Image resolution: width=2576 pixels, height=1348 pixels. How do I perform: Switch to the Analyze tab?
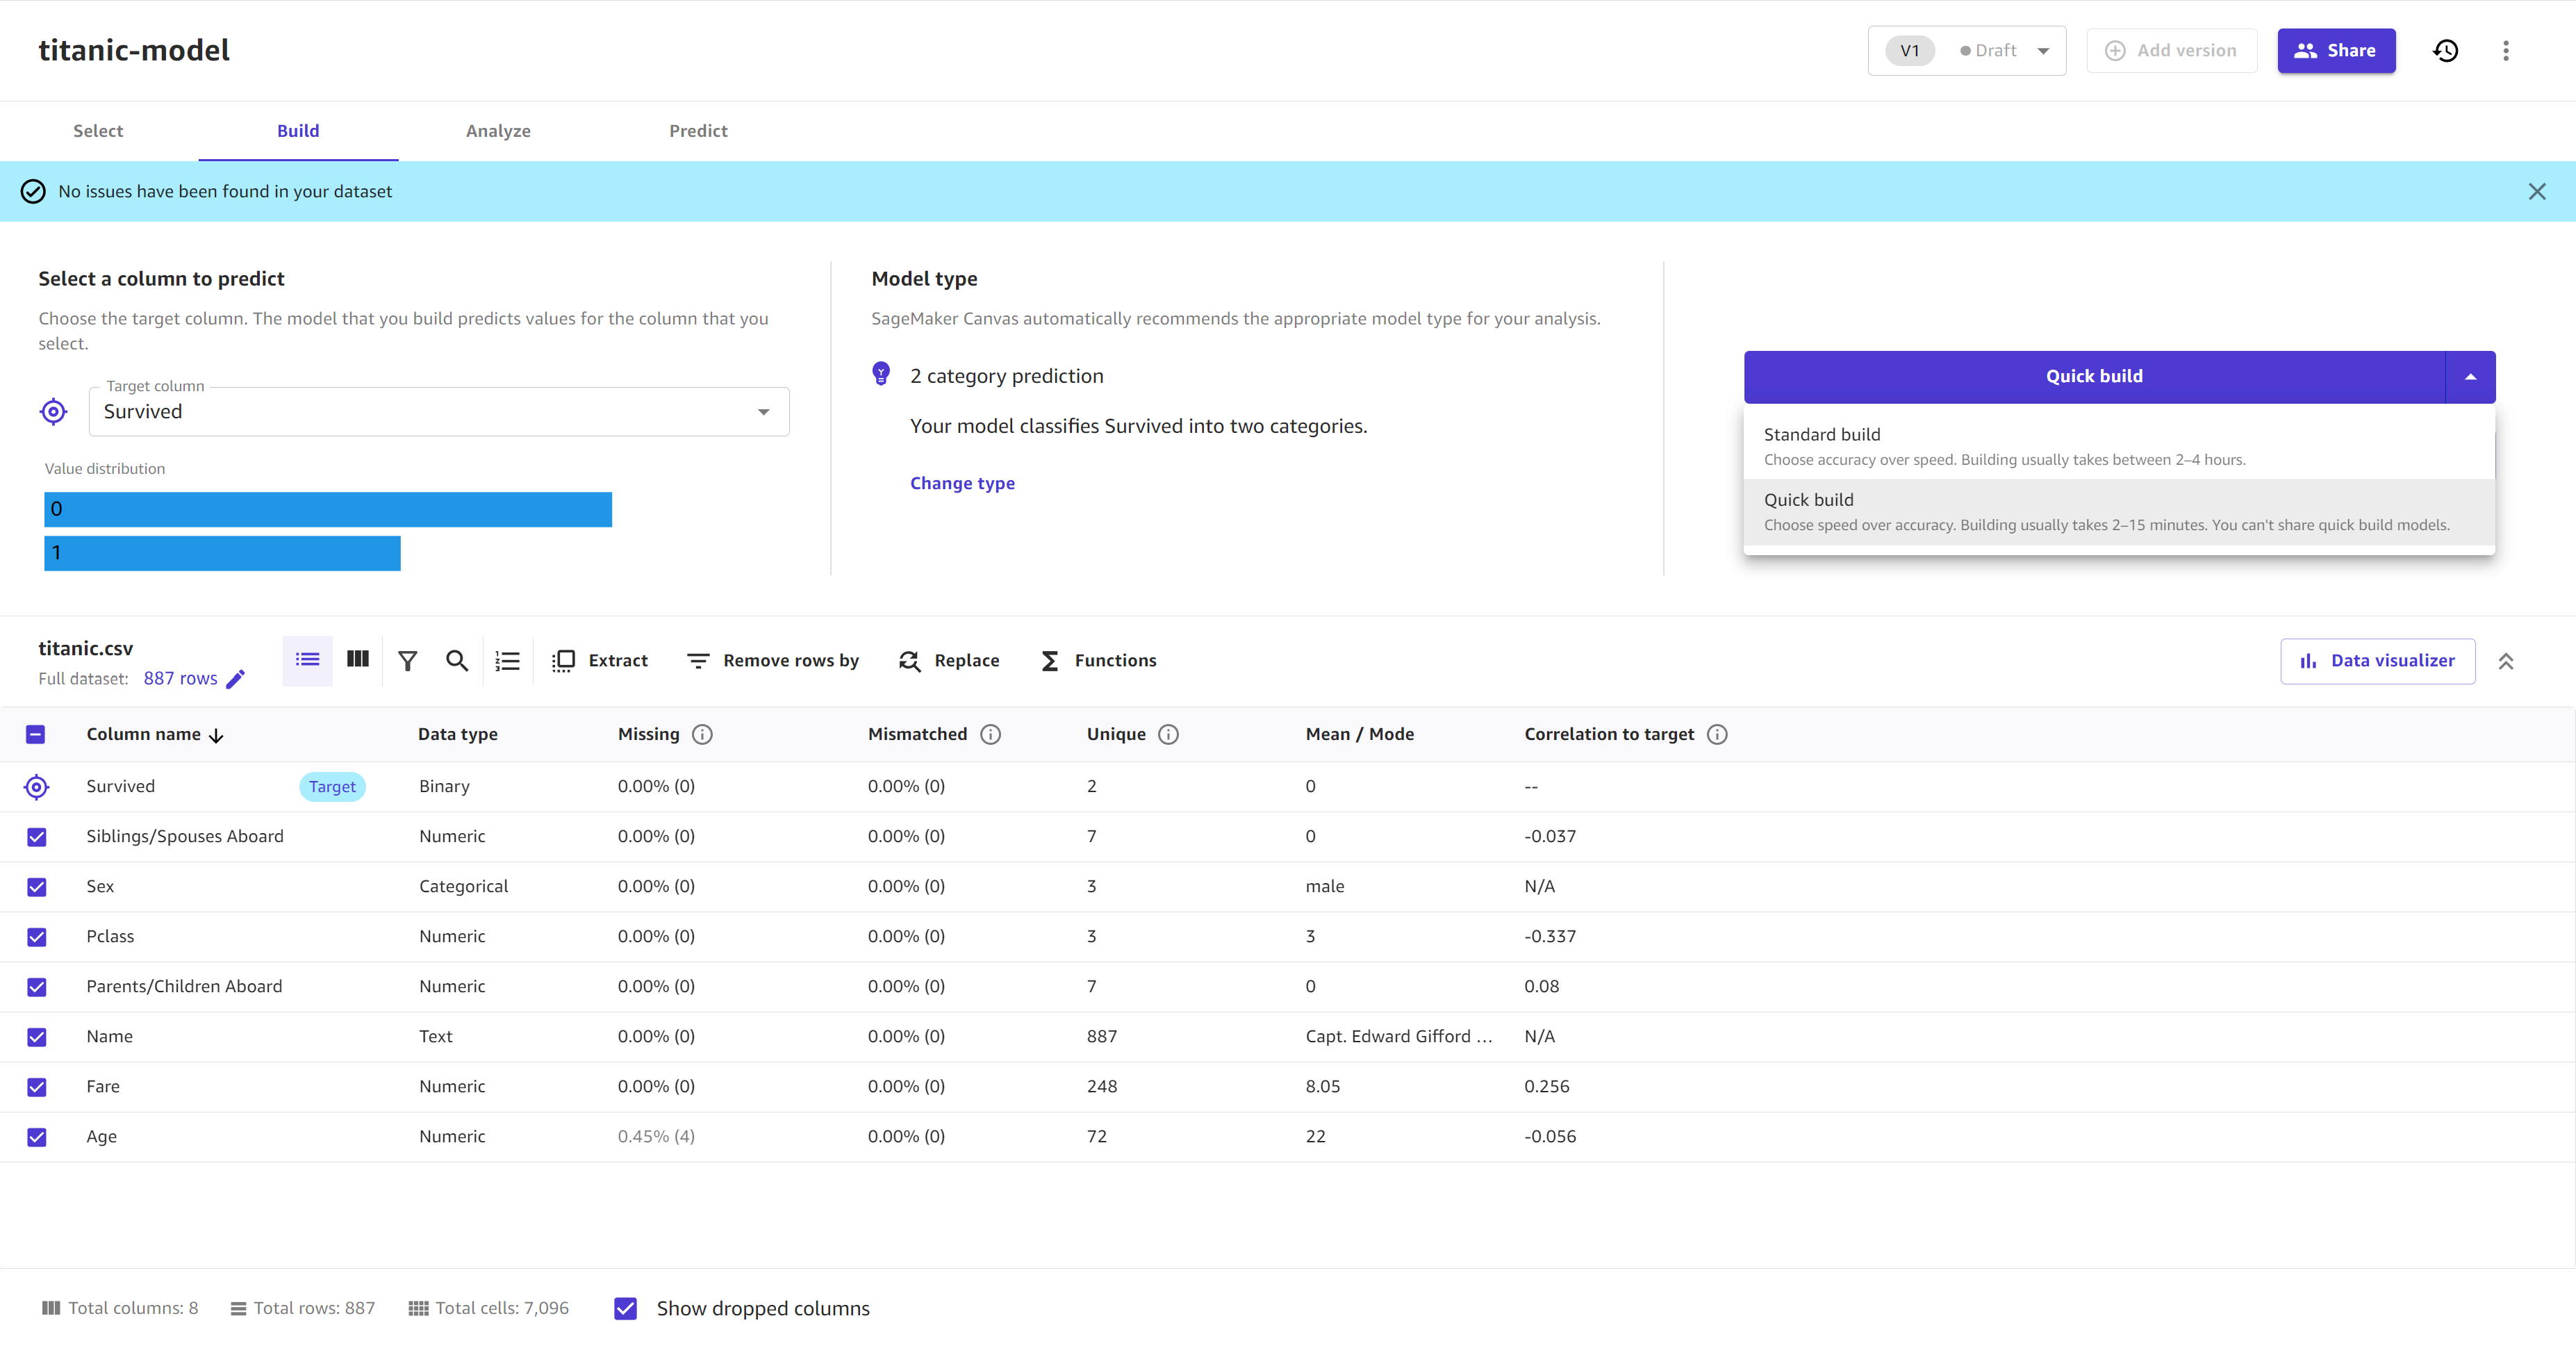[501, 129]
